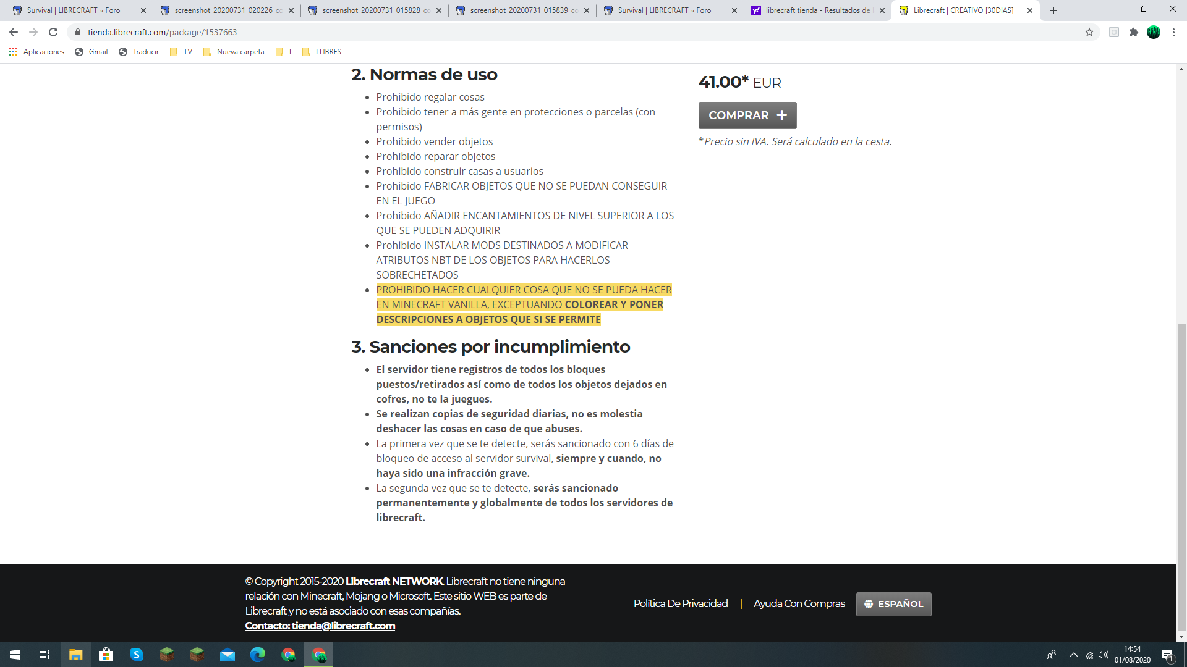
Task: Click the Prohibido reparar objetos rule
Action: pyautogui.click(x=436, y=156)
